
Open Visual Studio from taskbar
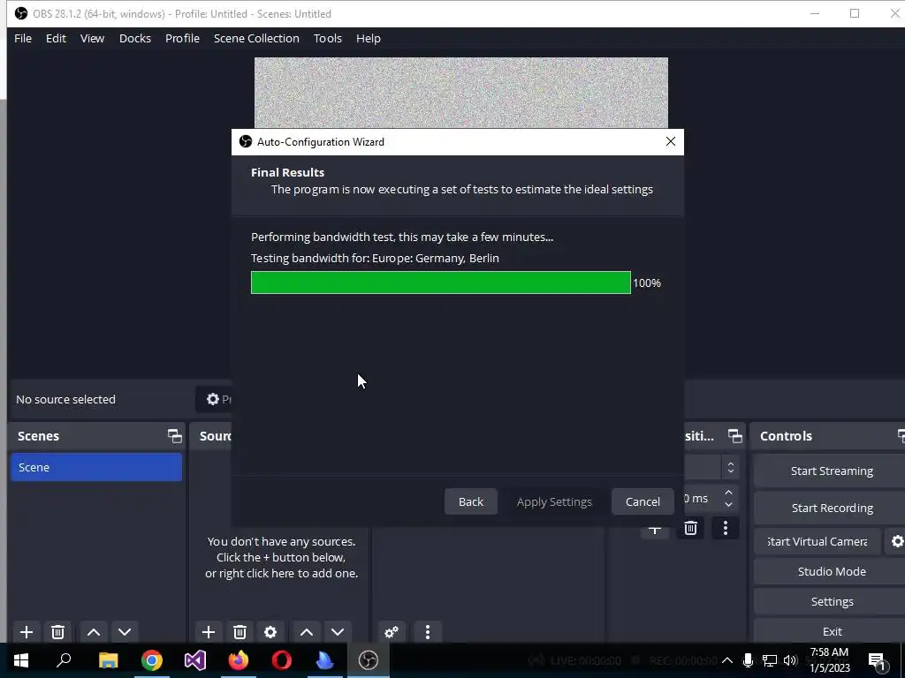pyautogui.click(x=195, y=660)
